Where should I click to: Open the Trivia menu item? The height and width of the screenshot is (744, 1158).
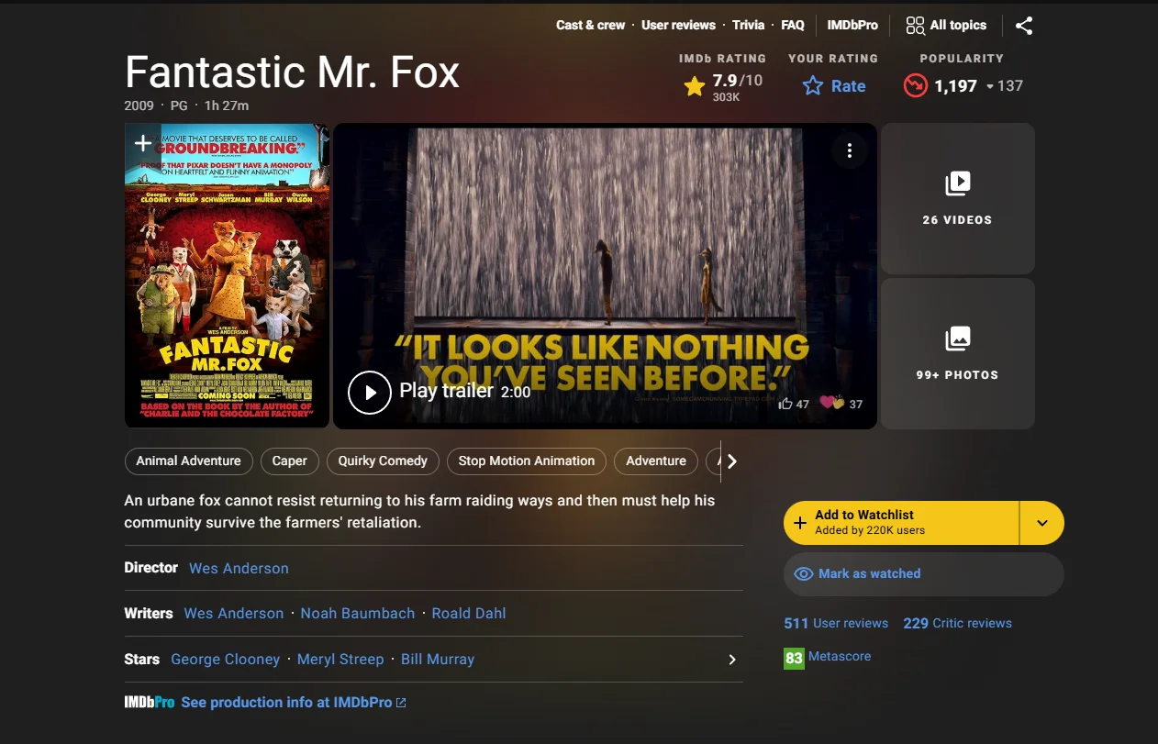point(748,25)
